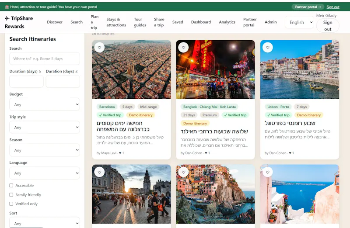Click the Meir Gilady user name
350x228 pixels.
326,15
